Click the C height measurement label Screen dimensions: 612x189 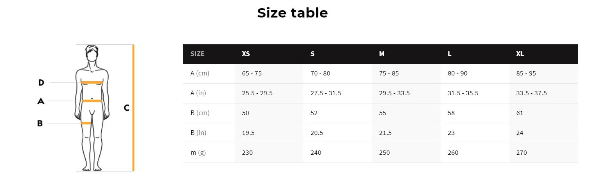click(127, 108)
